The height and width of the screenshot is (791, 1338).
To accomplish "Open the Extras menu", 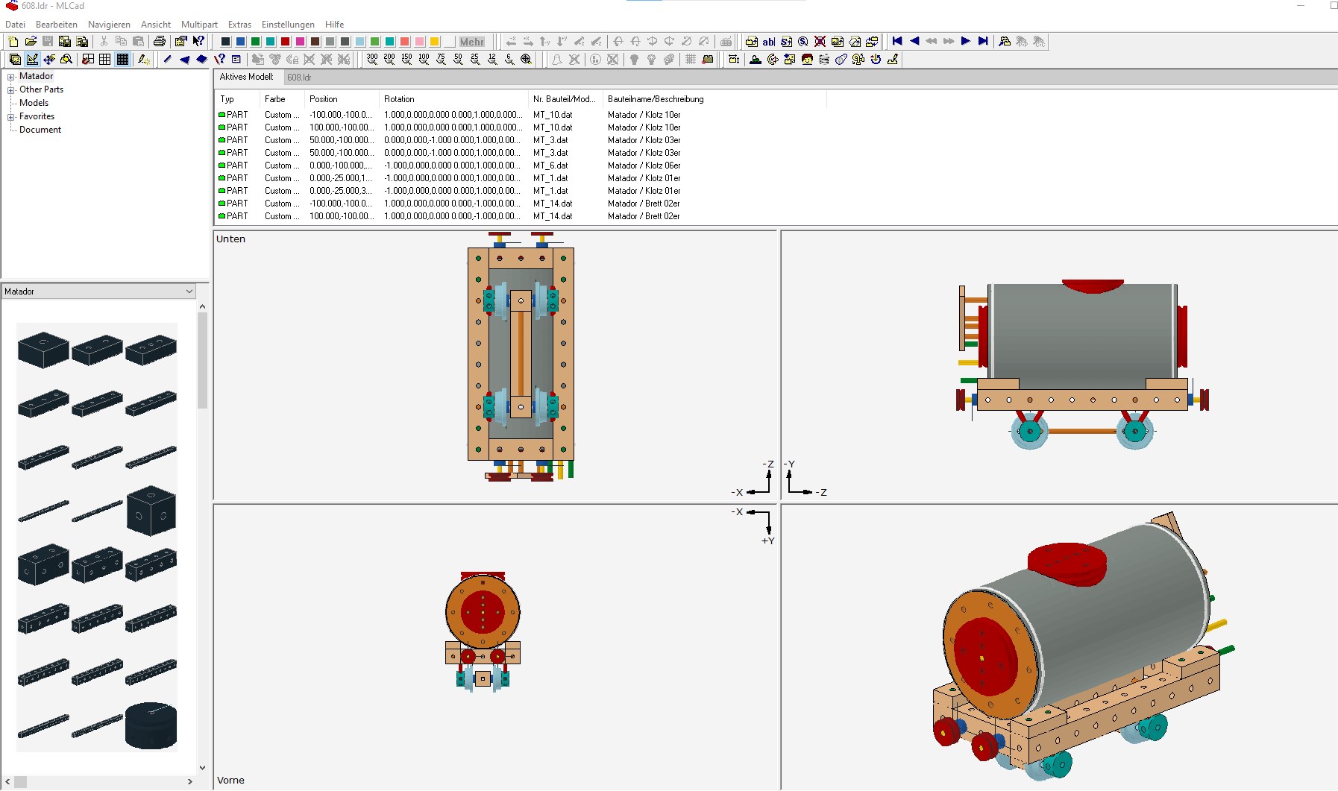I will pyautogui.click(x=239, y=25).
